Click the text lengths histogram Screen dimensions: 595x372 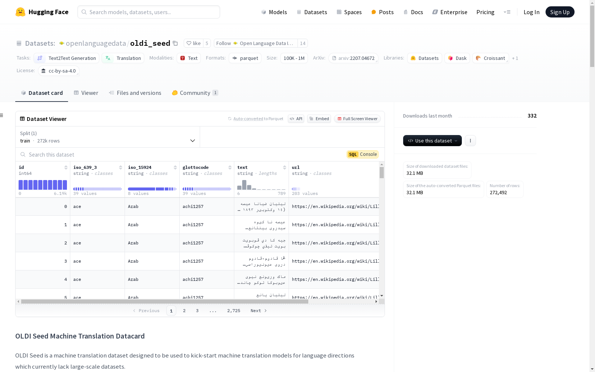pos(261,185)
